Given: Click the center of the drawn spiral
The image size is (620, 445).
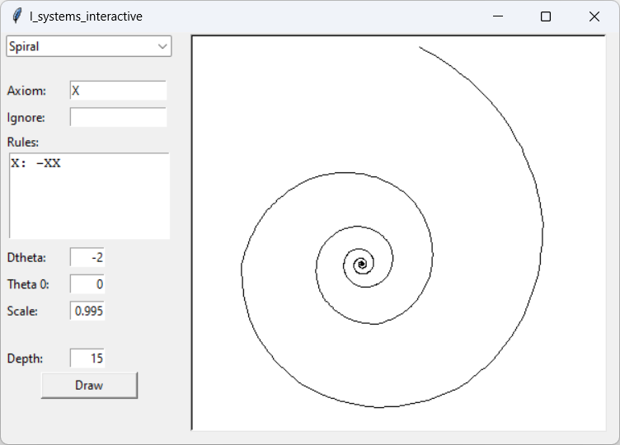Looking at the screenshot, I should pyautogui.click(x=360, y=265).
